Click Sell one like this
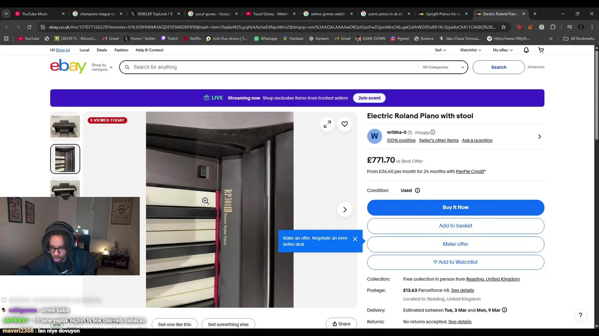 tap(175, 324)
